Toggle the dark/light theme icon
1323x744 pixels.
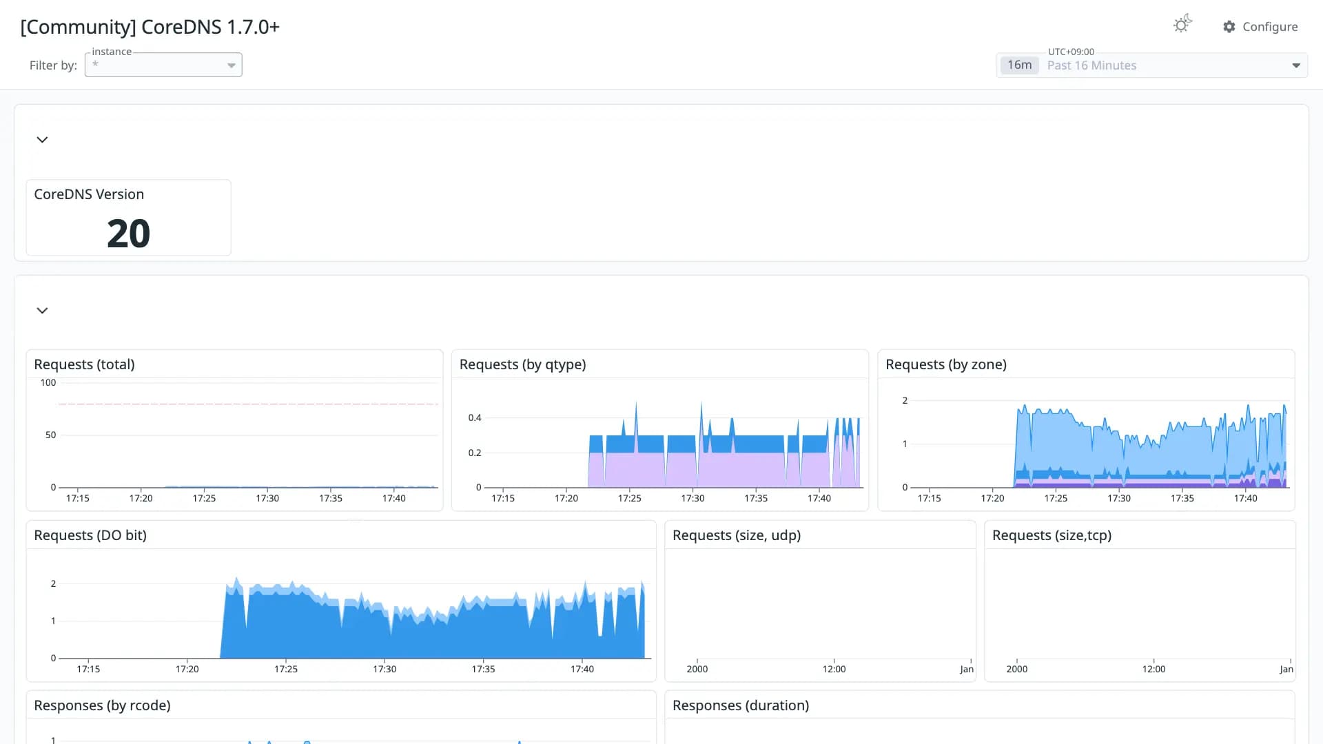[1182, 25]
